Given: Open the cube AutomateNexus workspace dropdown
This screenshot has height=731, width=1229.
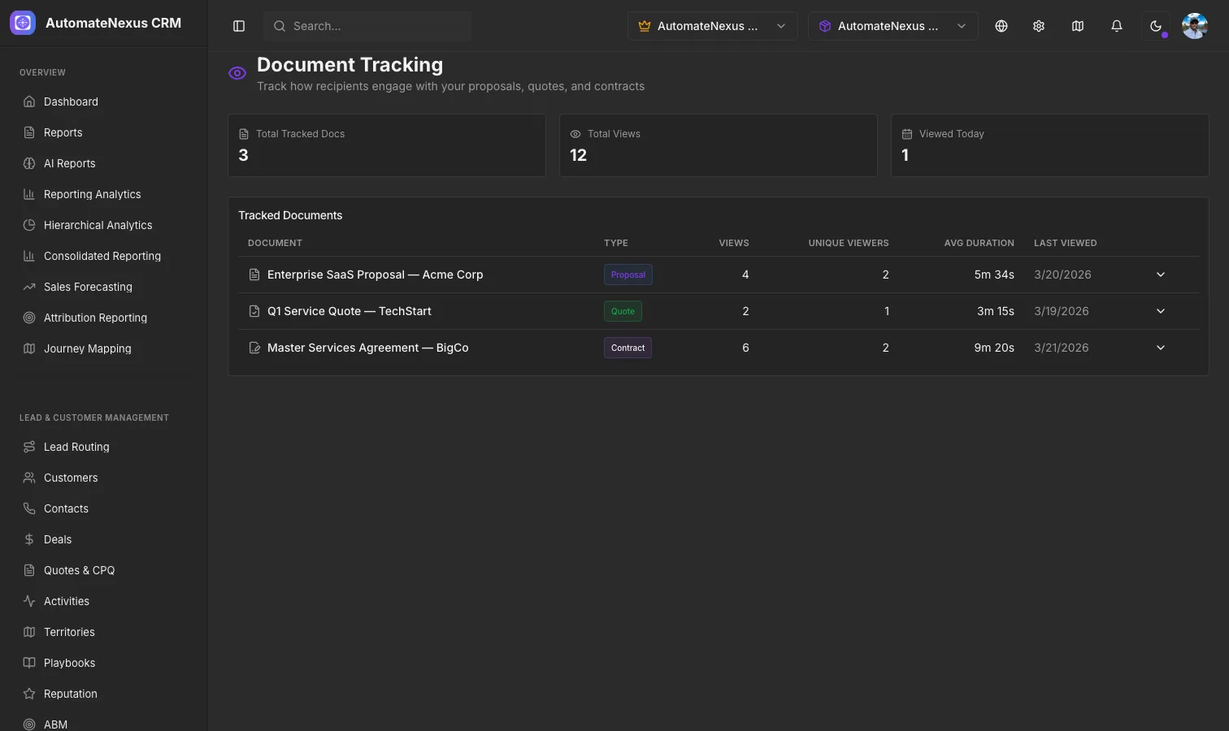Looking at the screenshot, I should point(893,26).
